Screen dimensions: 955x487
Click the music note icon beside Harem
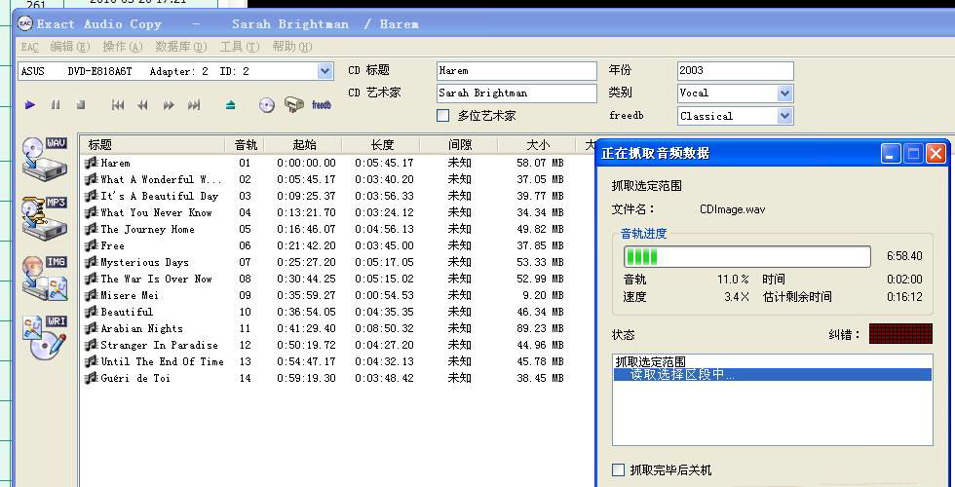[92, 163]
